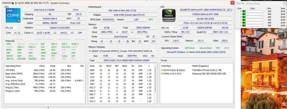Click the MSI Z490-A PRO (MS-7C75) motherboard field
The width and height of the screenshot is (287, 109).
pos(122,11)
